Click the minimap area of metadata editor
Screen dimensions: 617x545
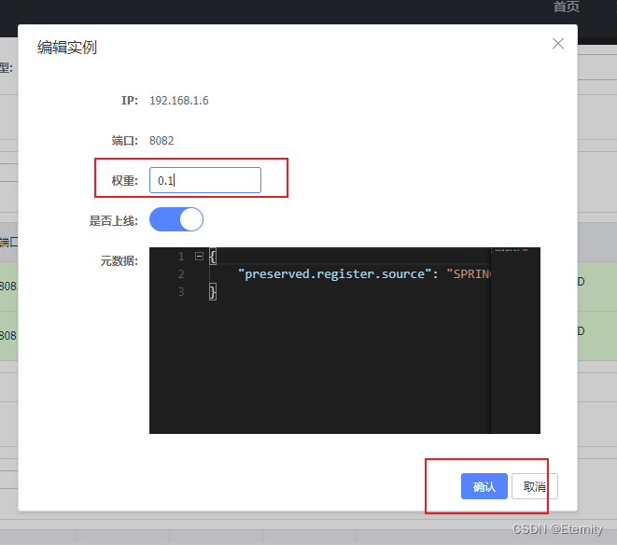pyautogui.click(x=515, y=341)
